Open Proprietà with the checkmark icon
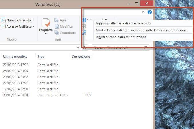This screenshot has height=129, width=194. click(x=46, y=23)
